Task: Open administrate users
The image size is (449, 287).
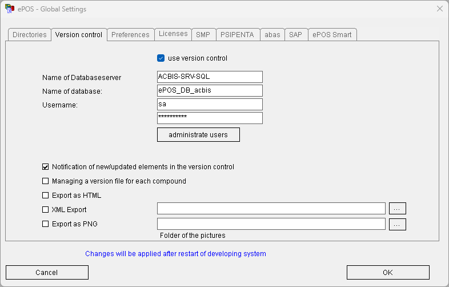Action: tap(198, 135)
